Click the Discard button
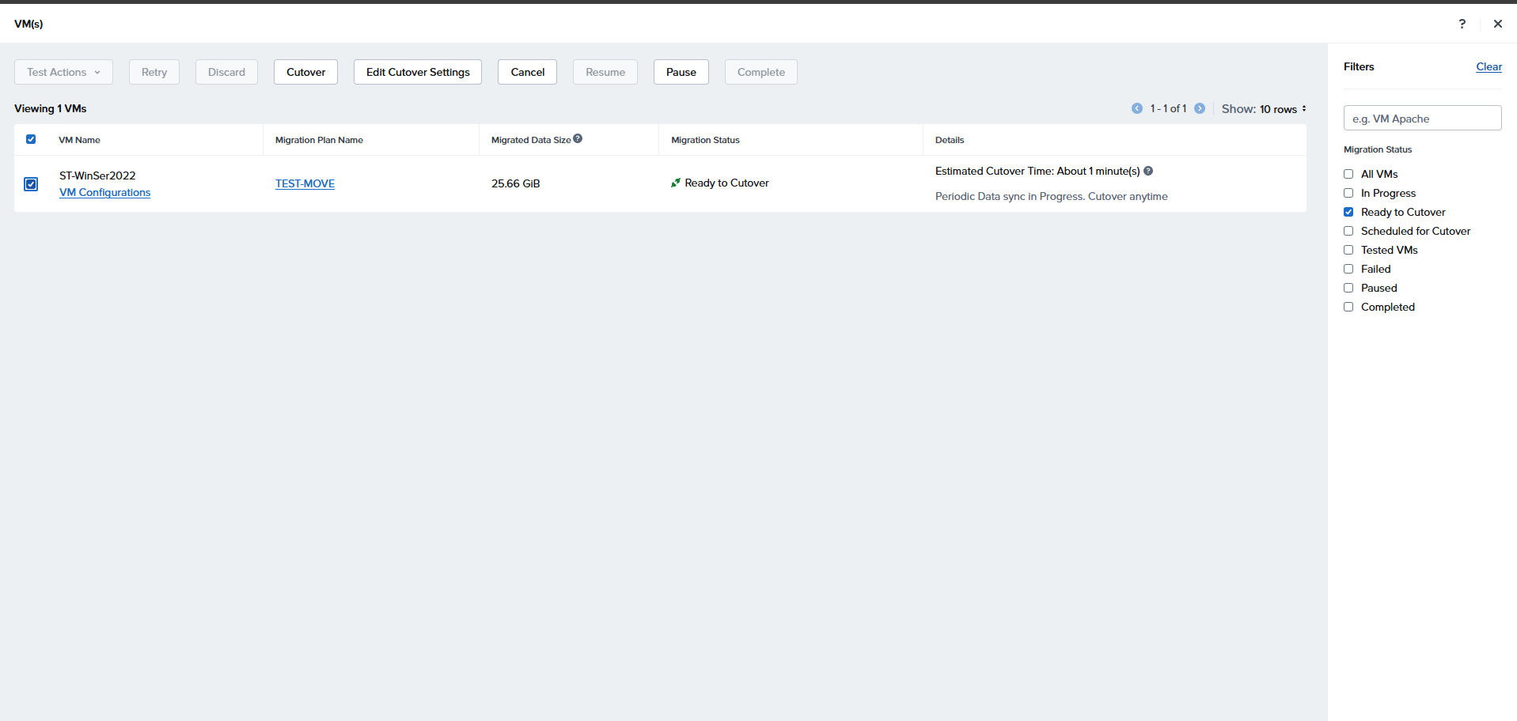 [x=226, y=72]
